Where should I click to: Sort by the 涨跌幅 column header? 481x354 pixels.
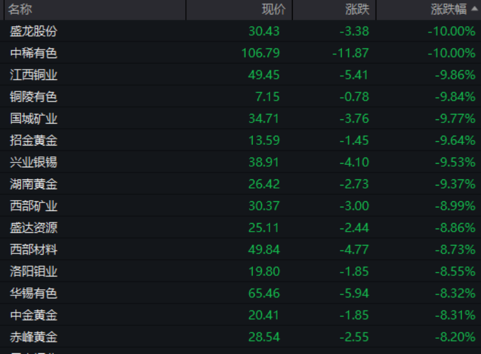428,10
